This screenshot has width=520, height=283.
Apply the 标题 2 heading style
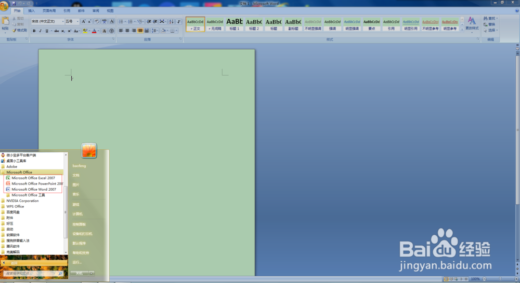click(254, 24)
